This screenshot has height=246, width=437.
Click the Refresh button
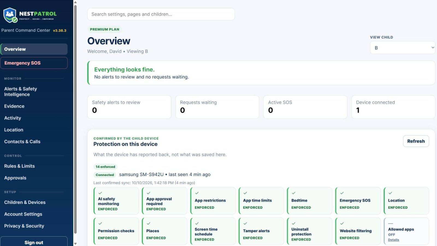416,141
